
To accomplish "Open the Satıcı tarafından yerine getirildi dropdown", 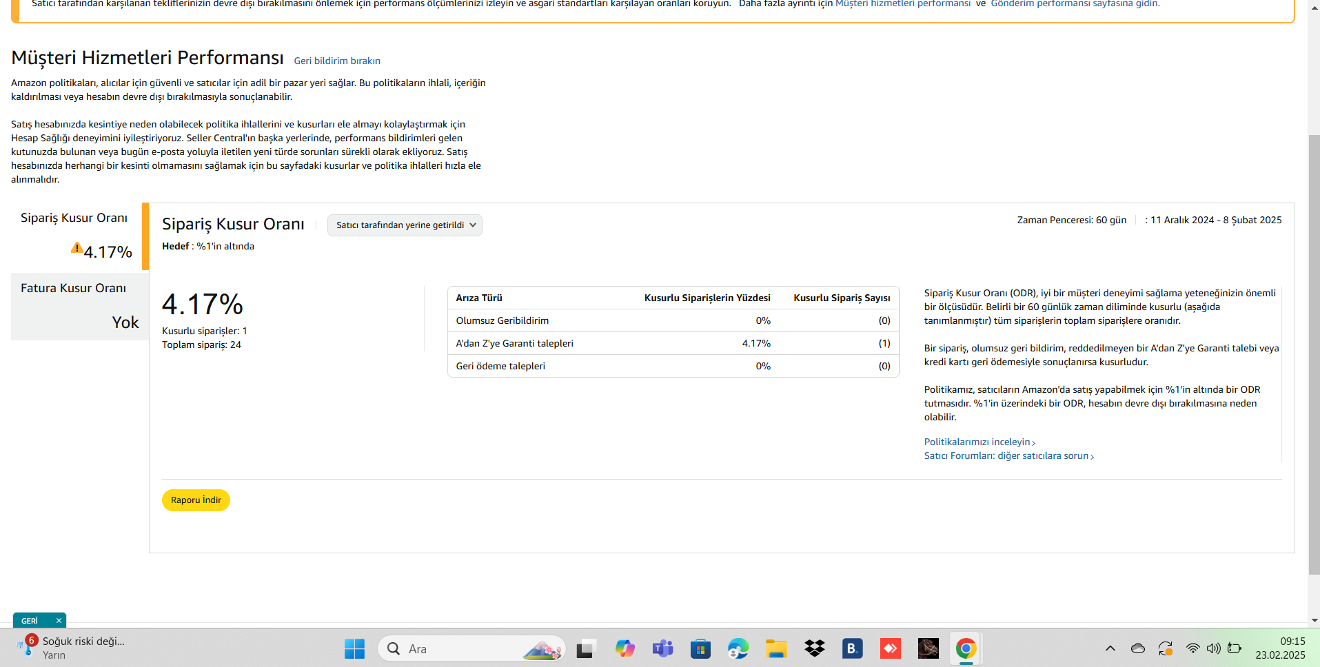I will coord(405,225).
